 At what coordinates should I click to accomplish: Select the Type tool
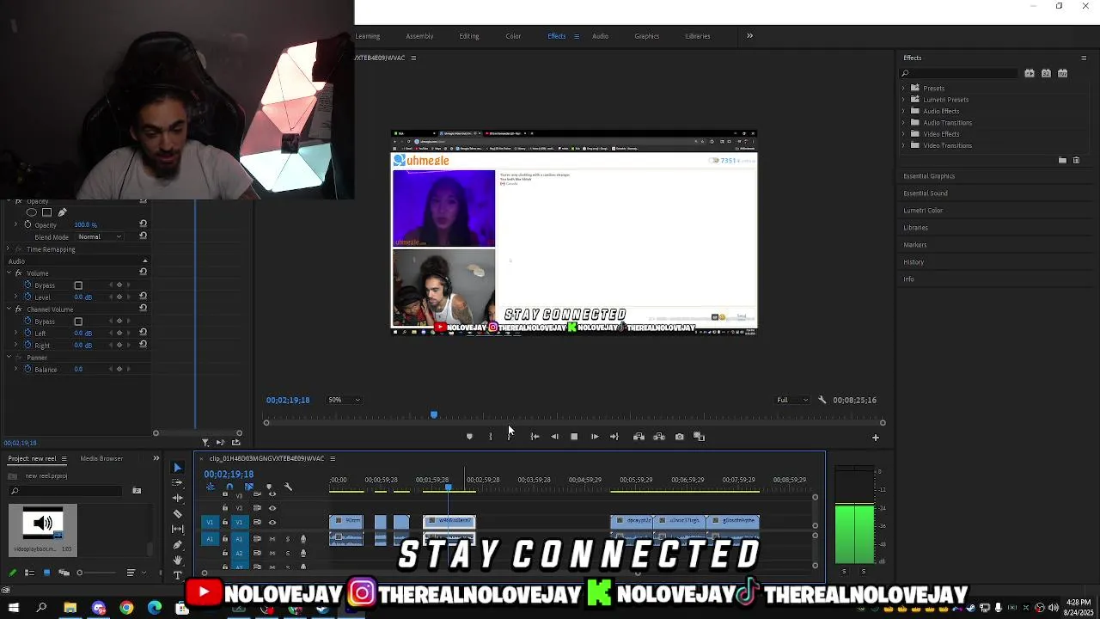tap(178, 575)
